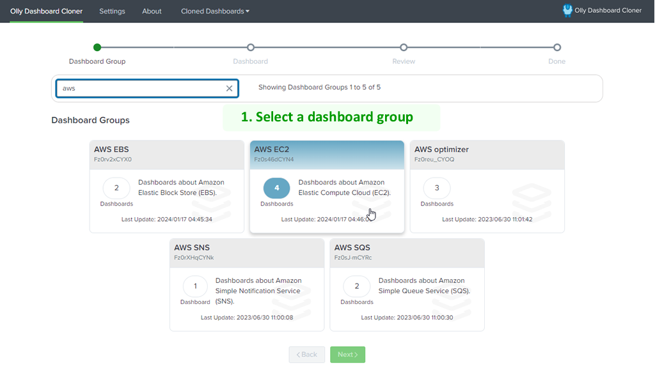Screen dimensions: 655x389
Task: Click the Done step circle
Action: (557, 47)
